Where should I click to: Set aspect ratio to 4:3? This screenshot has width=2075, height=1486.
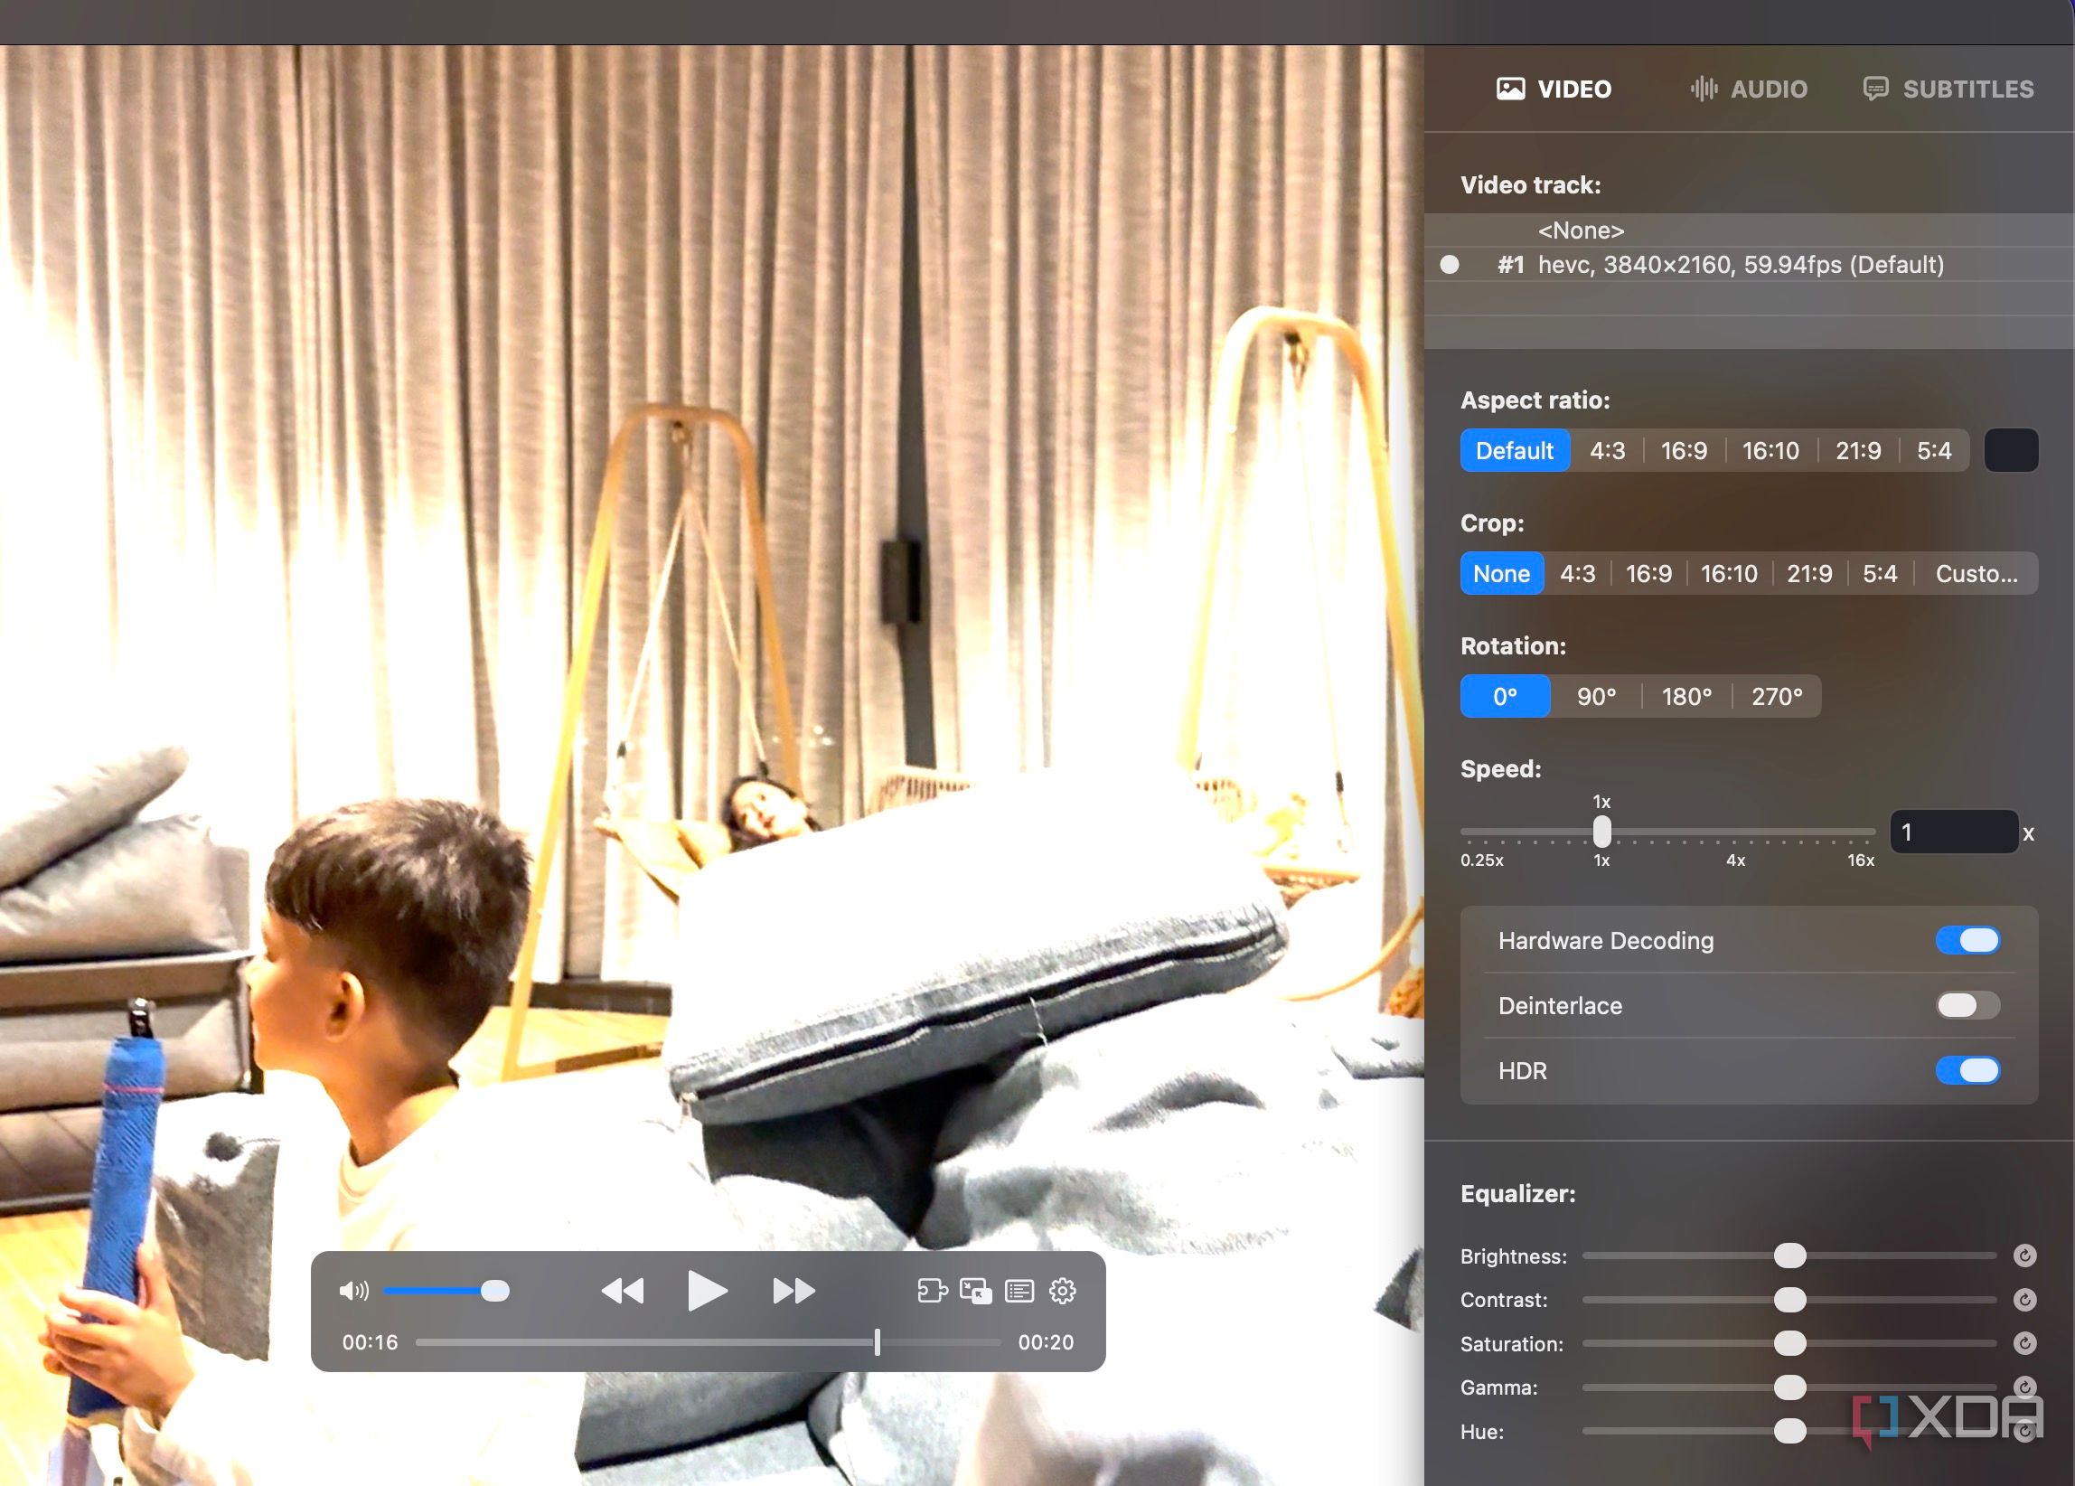[1608, 450]
